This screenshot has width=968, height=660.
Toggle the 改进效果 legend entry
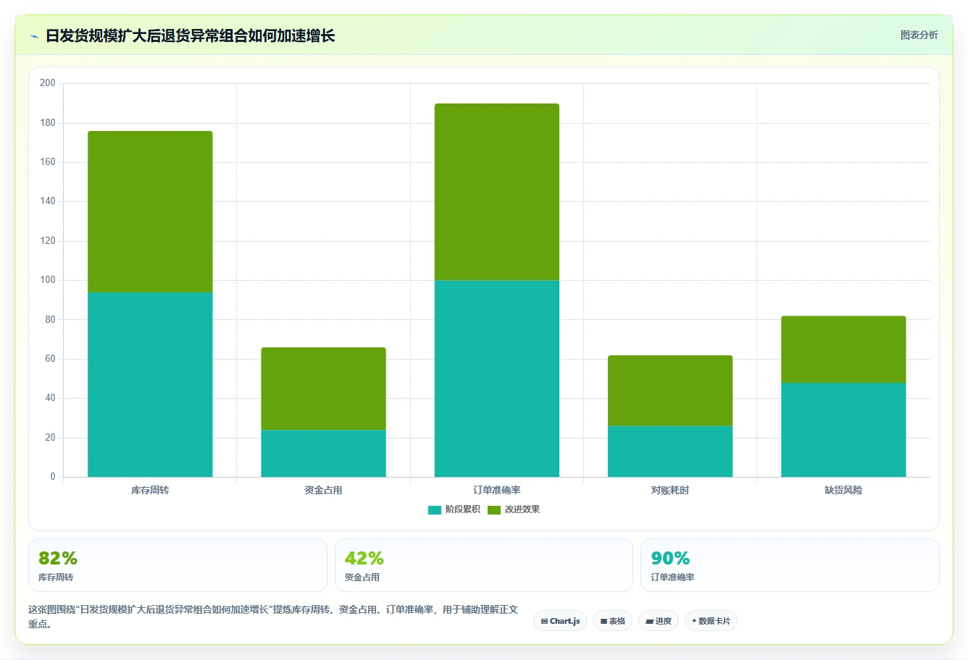[x=514, y=509]
